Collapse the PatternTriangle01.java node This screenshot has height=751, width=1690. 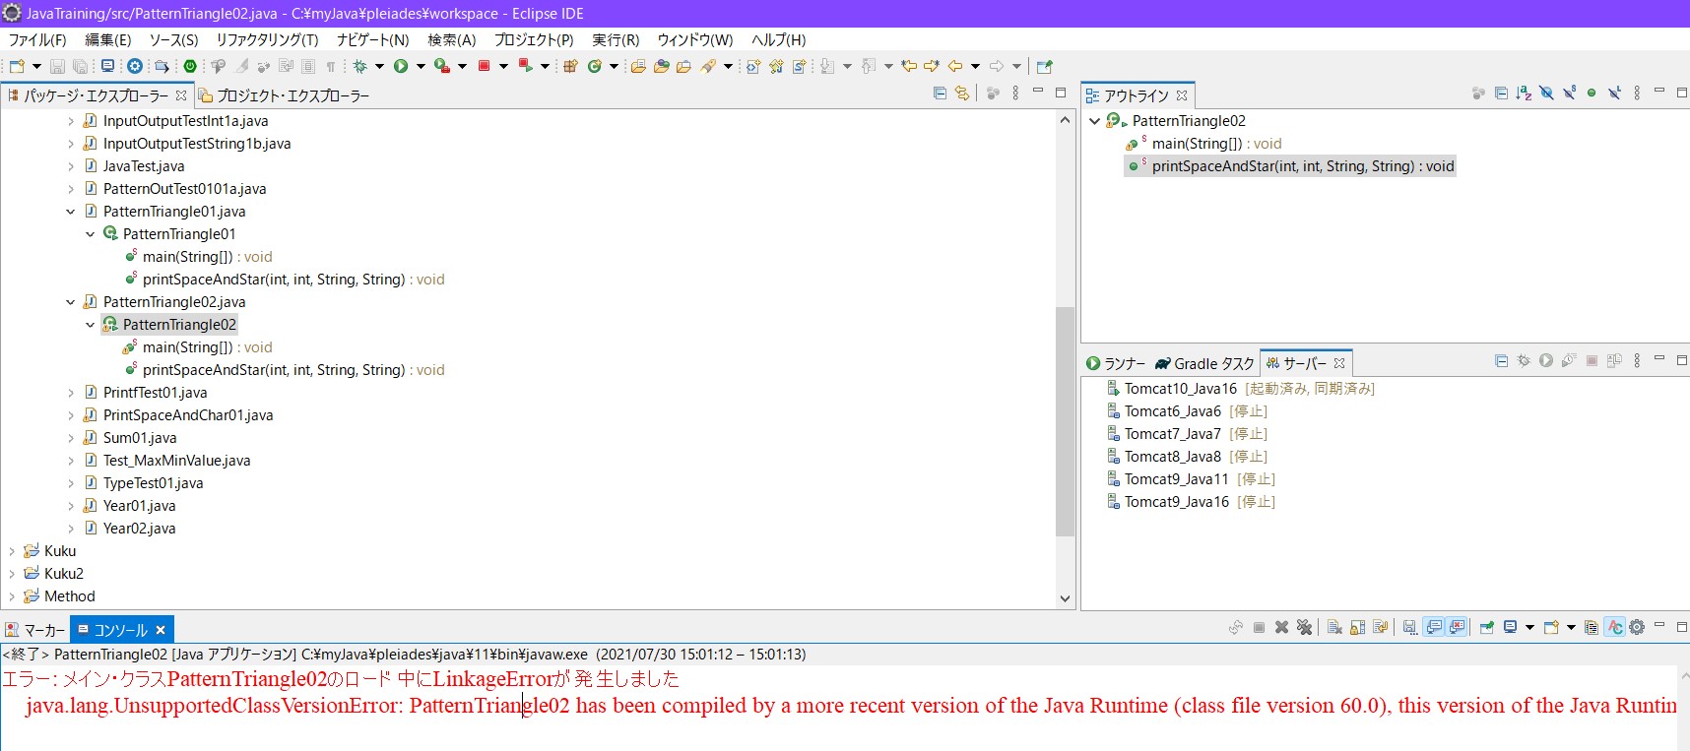click(70, 212)
